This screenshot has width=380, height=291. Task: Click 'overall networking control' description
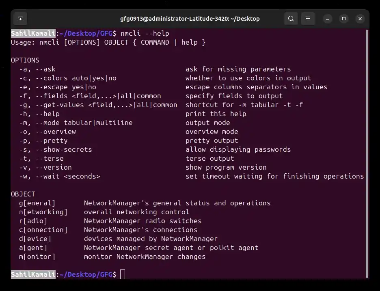137,212
